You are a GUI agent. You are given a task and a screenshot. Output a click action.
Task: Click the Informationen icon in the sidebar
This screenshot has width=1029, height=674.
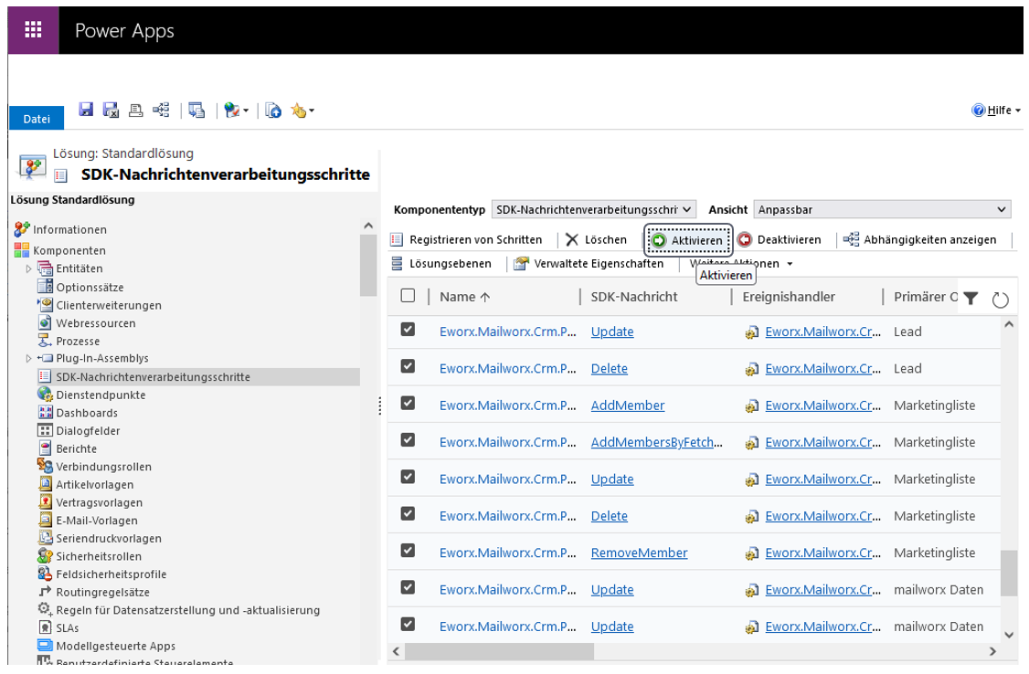coord(22,229)
